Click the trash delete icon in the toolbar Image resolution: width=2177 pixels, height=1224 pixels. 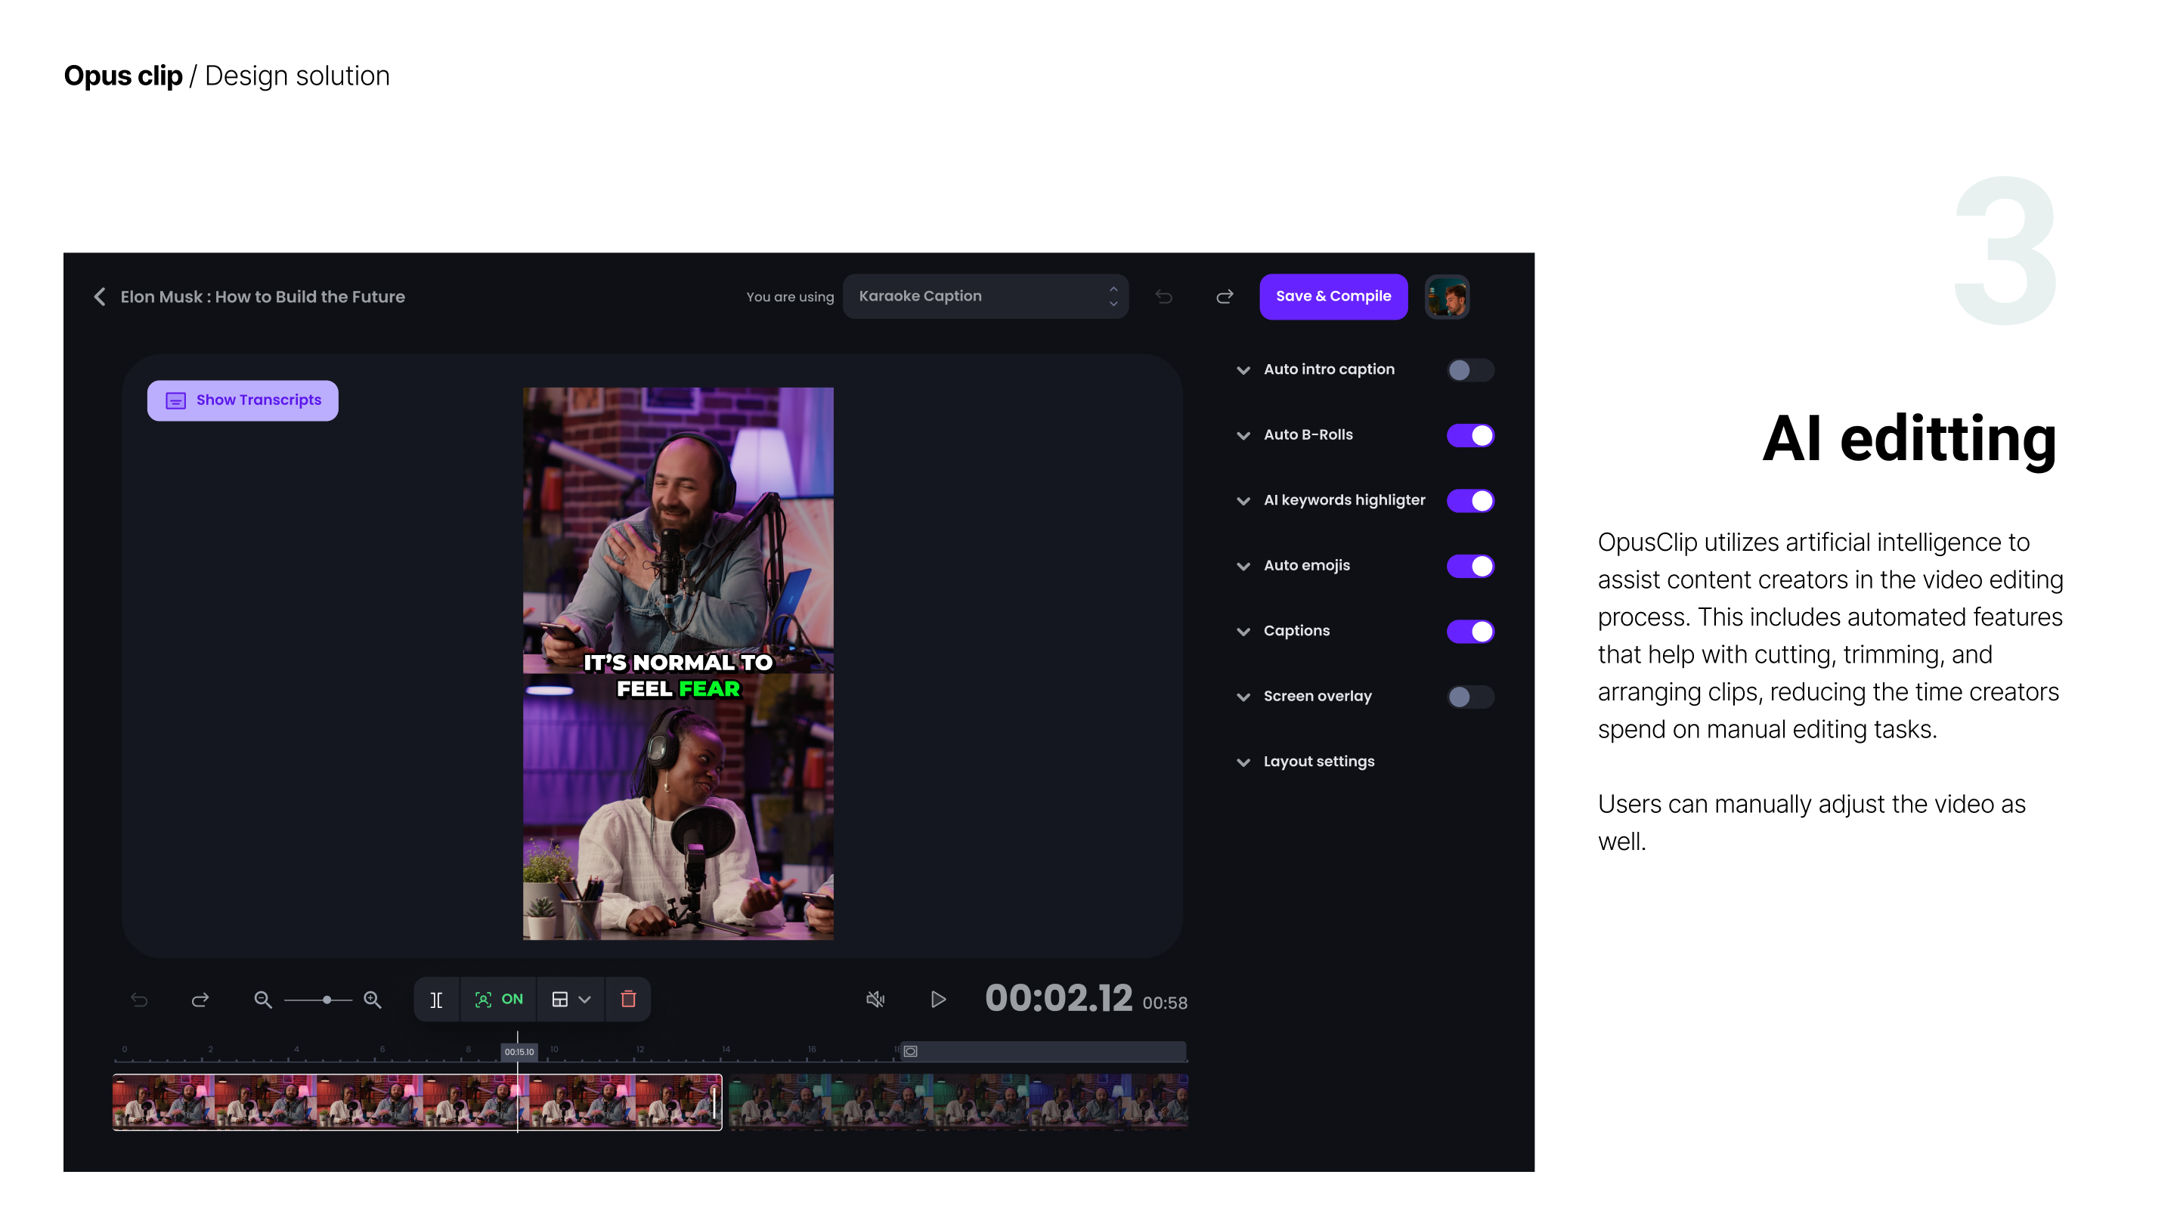click(628, 1000)
